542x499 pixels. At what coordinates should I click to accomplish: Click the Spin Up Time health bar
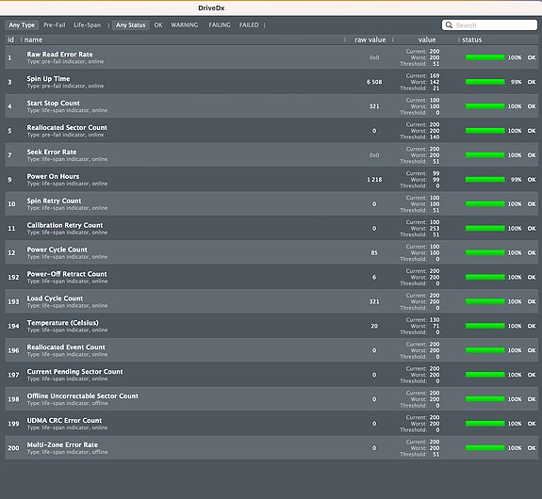pyautogui.click(x=485, y=82)
